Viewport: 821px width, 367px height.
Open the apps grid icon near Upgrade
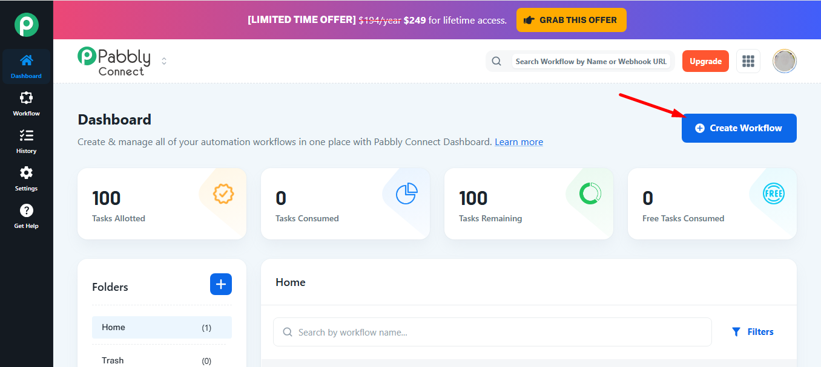tap(748, 61)
